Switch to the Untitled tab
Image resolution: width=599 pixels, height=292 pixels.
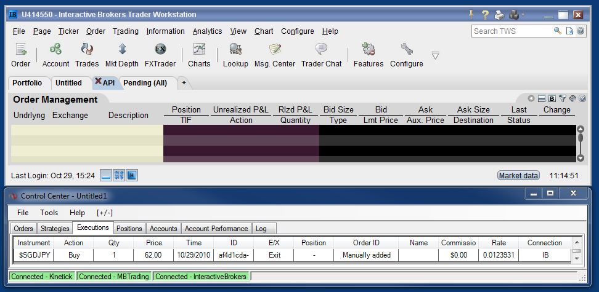[x=69, y=83]
